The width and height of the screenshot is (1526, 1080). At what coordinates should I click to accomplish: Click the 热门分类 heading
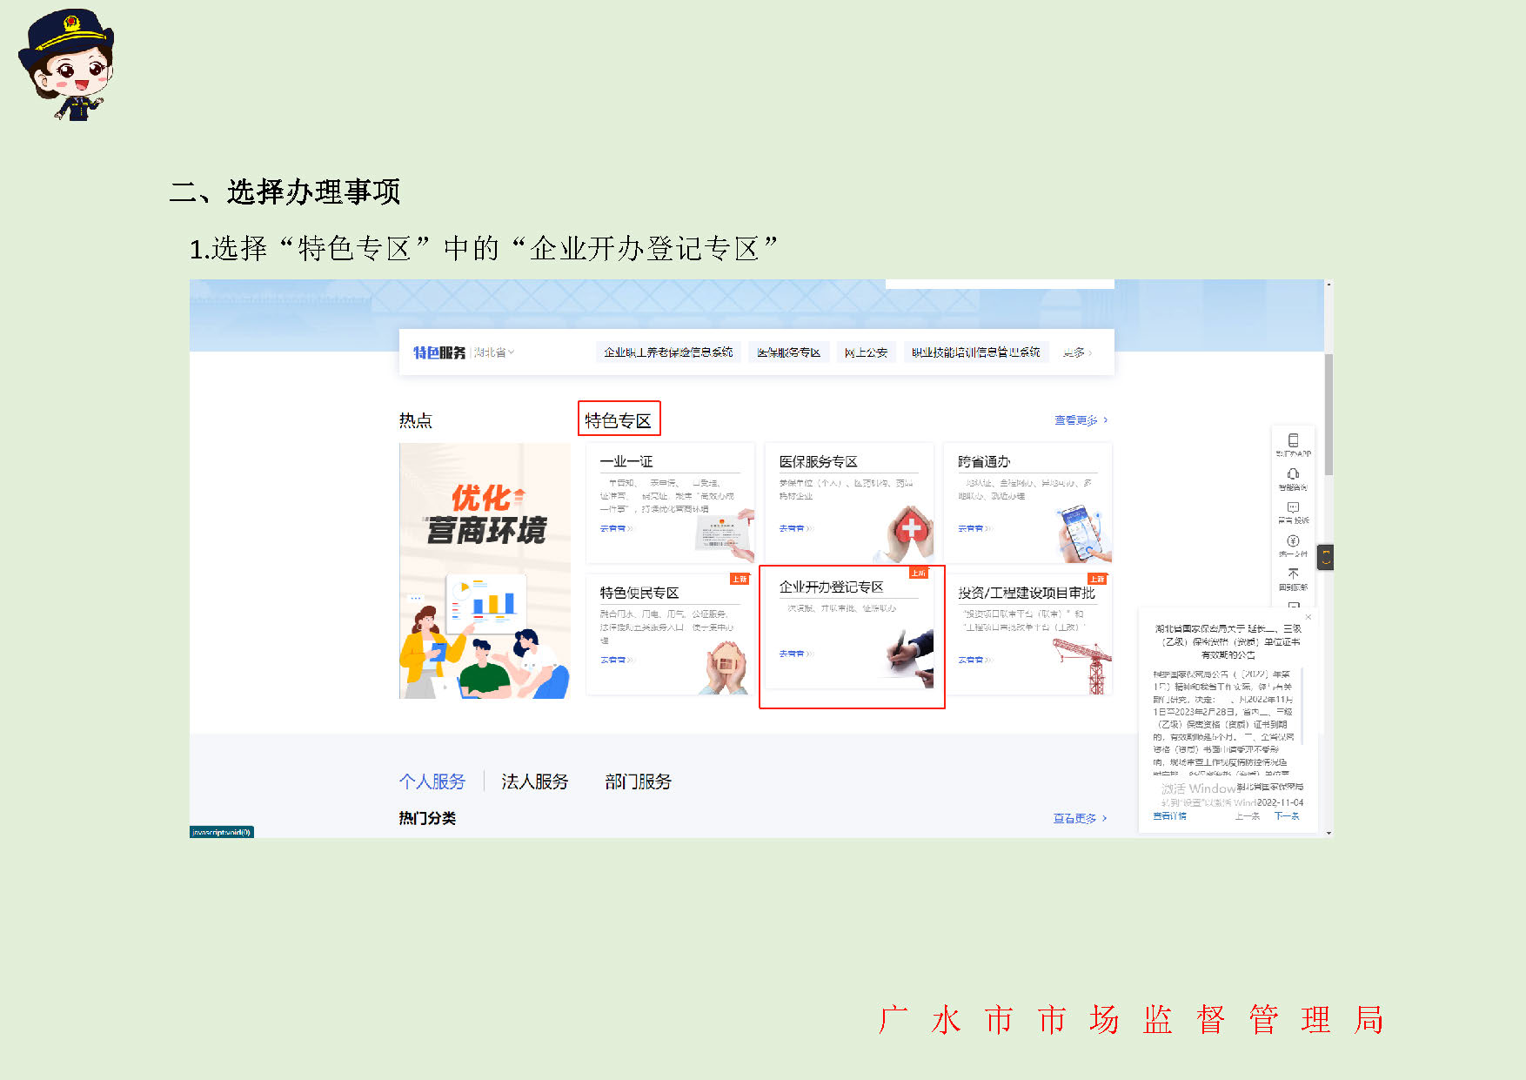pos(427,818)
